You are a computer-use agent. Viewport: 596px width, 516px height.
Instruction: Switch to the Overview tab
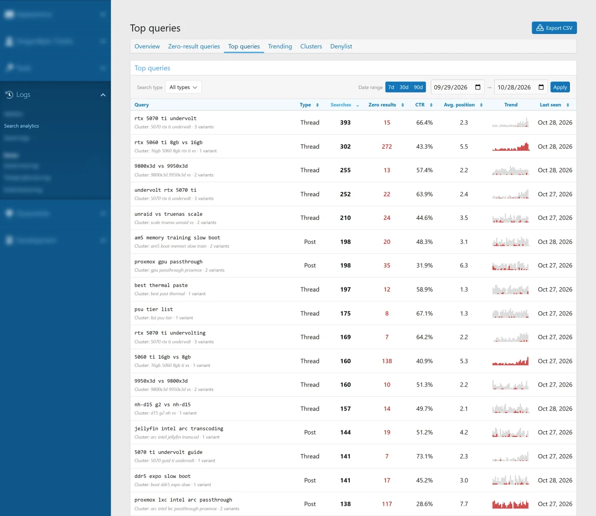click(x=147, y=47)
